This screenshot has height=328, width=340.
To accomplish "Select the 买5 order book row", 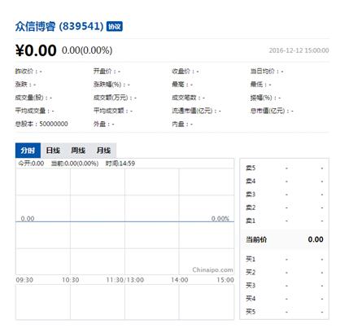I will (x=284, y=312).
